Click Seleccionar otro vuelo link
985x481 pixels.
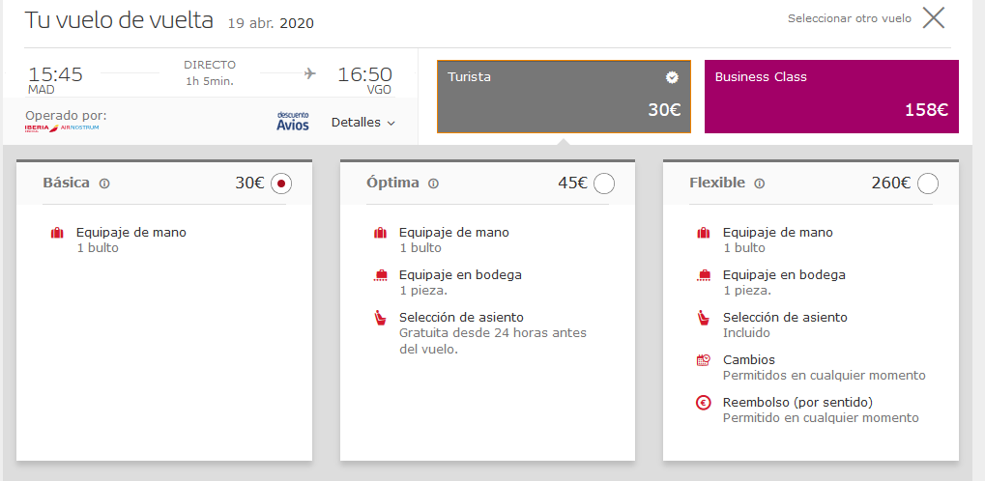[x=849, y=18]
